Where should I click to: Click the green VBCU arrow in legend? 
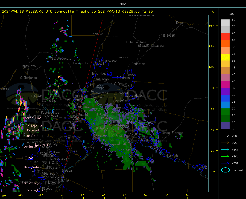(x=225, y=157)
